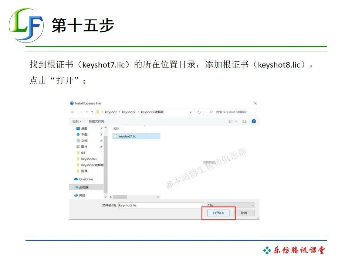This screenshot has height=266, width=355.
Task: Expand the file name history dropdown
Action: [x=202, y=205]
